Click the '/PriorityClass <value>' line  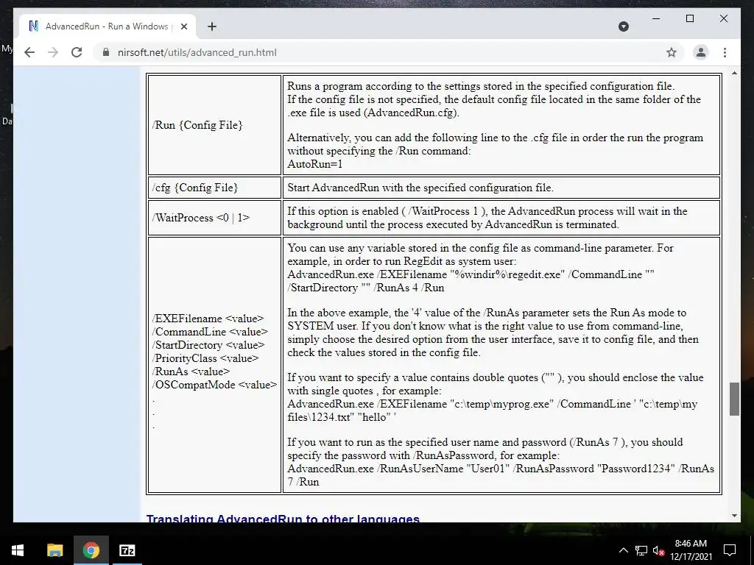click(x=205, y=358)
